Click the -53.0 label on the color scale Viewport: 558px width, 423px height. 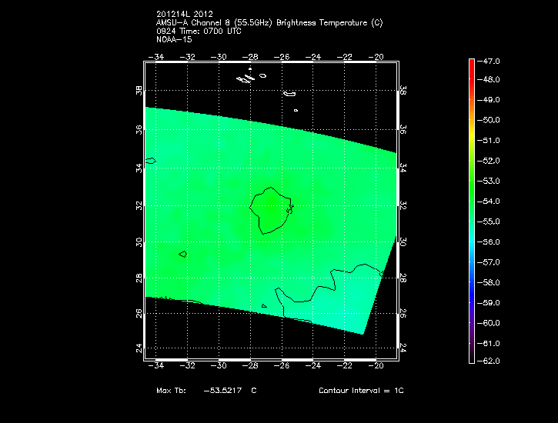490,181
